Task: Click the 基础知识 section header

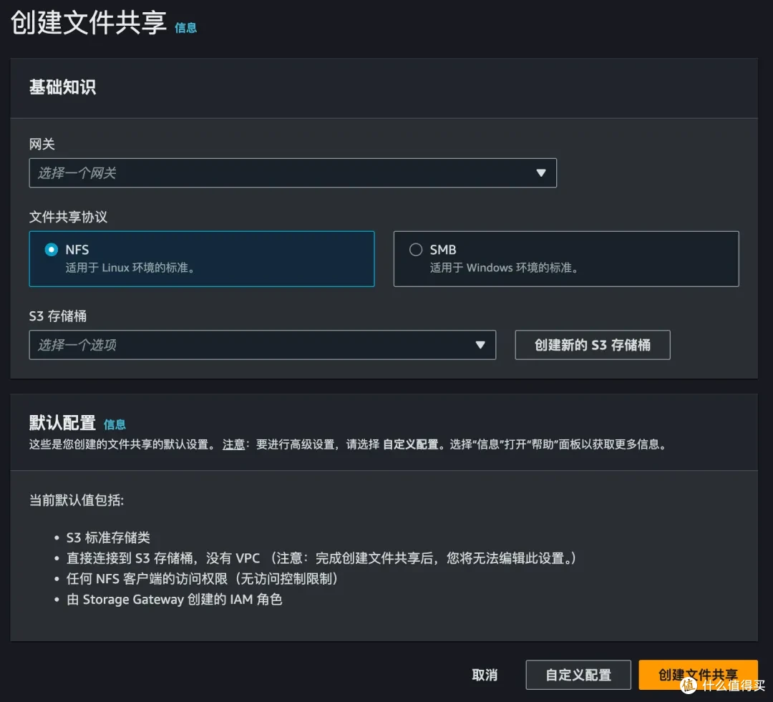Action: pyautogui.click(x=62, y=87)
